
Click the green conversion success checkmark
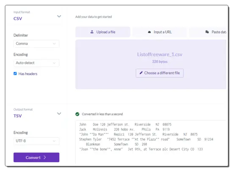(77, 114)
